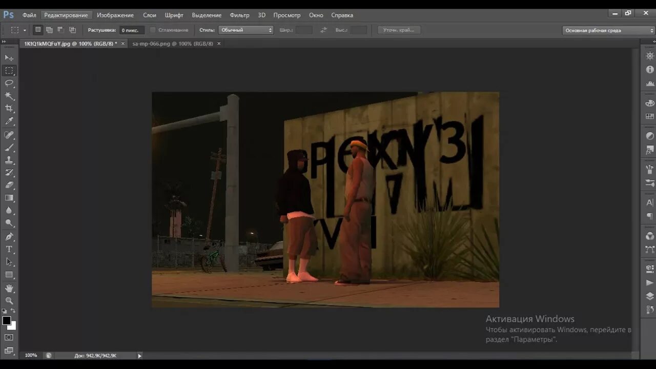Choose Subtract from selection mode
The height and width of the screenshot is (369, 656).
[x=60, y=30]
